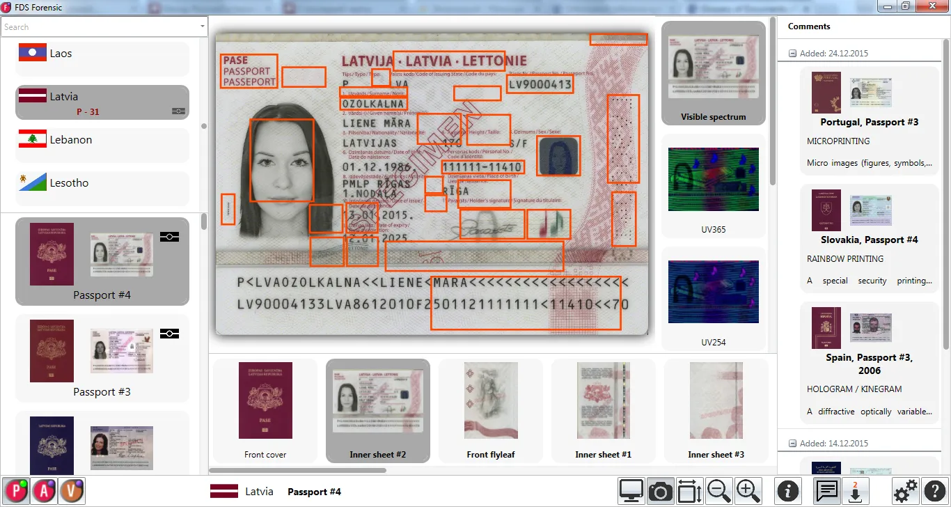Viewport: 951px width, 507px height.
Task: Open help with the question mark icon
Action: point(935,492)
